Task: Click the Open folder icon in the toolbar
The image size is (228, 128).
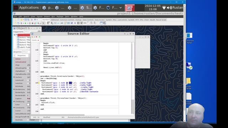Action: [x=21, y=20]
